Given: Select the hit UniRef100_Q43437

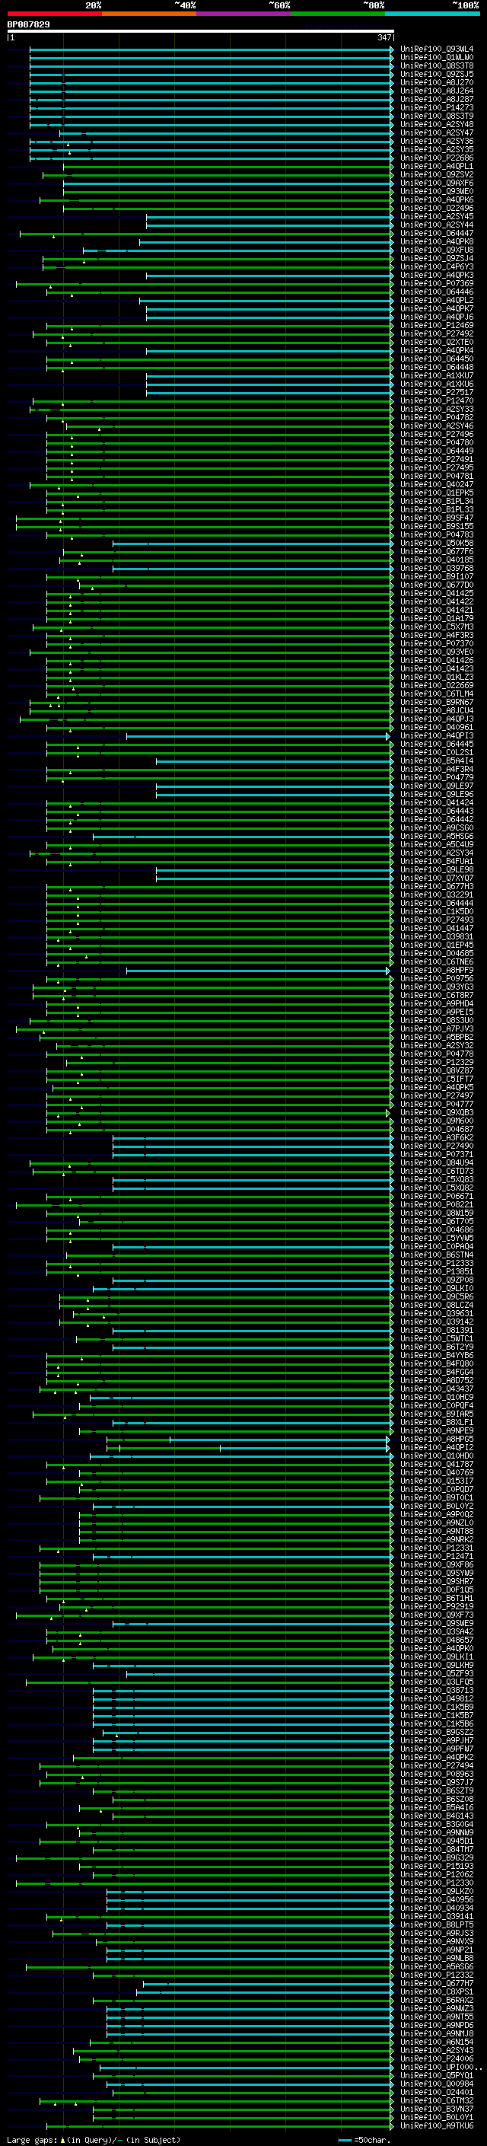Looking at the screenshot, I should pyautogui.click(x=436, y=1389).
